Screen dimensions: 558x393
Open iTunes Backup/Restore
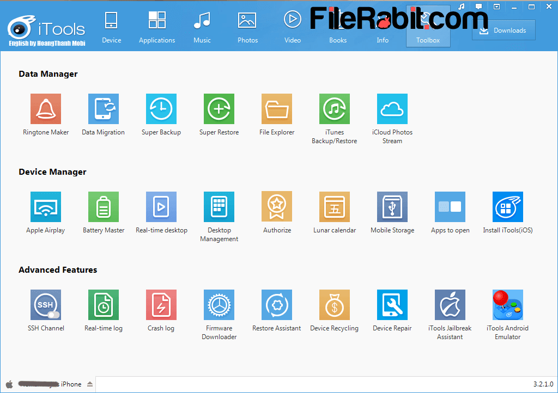coord(335,109)
